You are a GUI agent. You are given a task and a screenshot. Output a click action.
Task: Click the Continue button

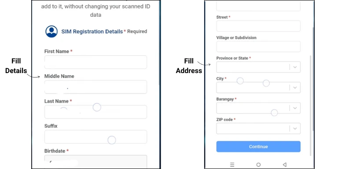(258, 147)
